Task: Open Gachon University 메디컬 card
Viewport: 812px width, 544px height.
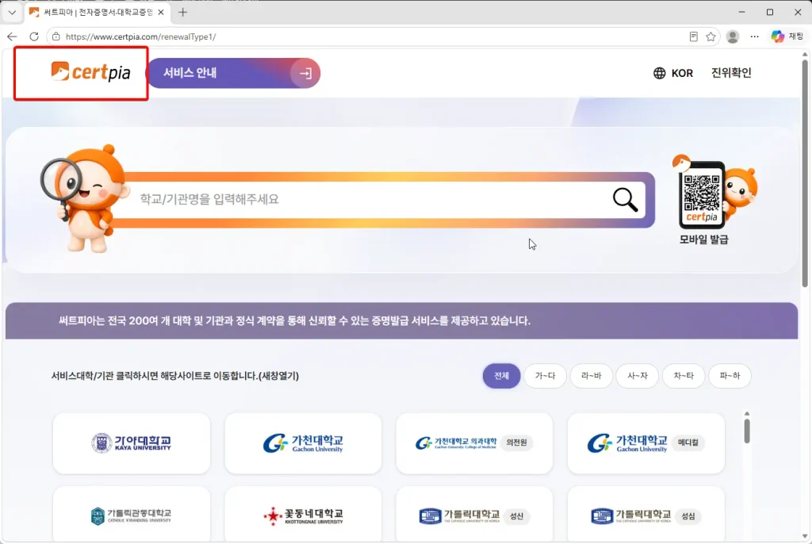Action: point(645,443)
